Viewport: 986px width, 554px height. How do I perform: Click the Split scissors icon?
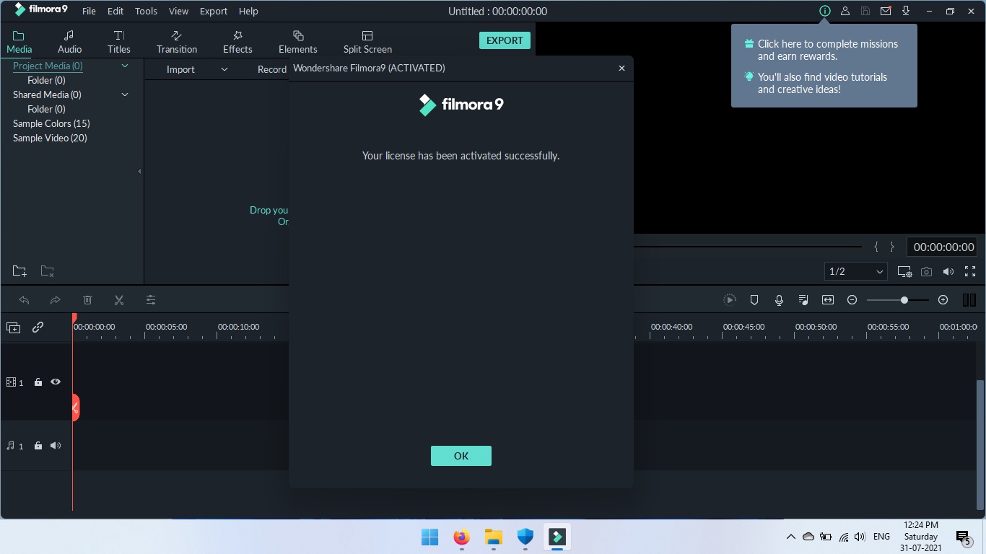[119, 300]
